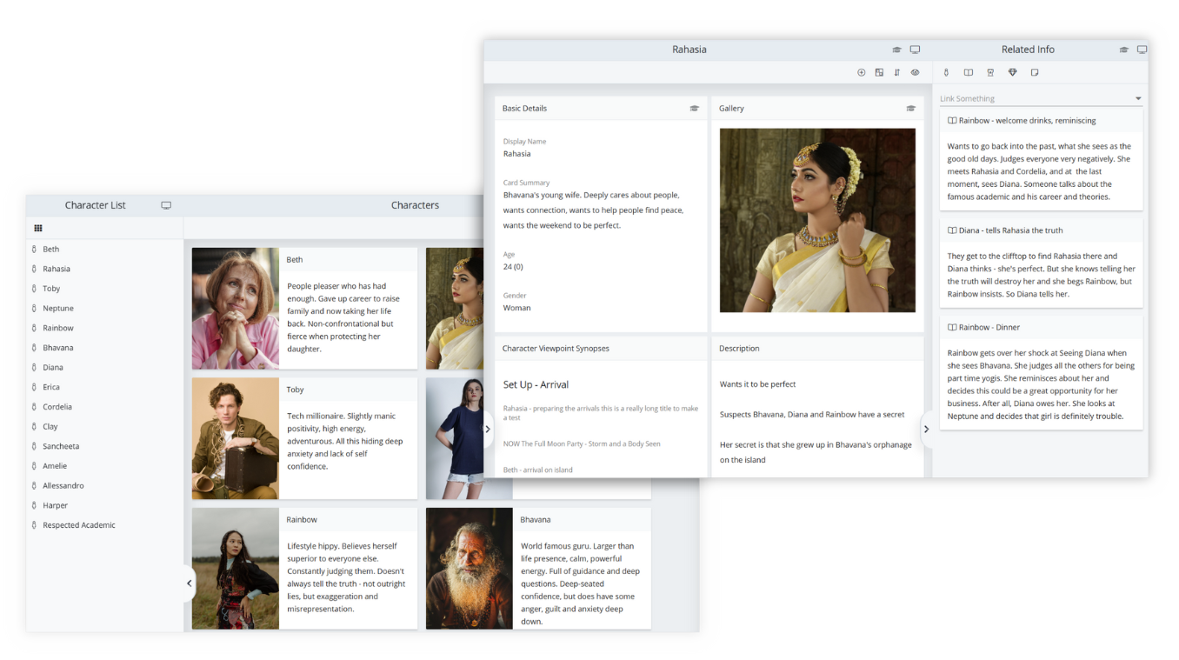Click the Gender field showing Woman
This screenshot has width=1179, height=660.
(516, 308)
